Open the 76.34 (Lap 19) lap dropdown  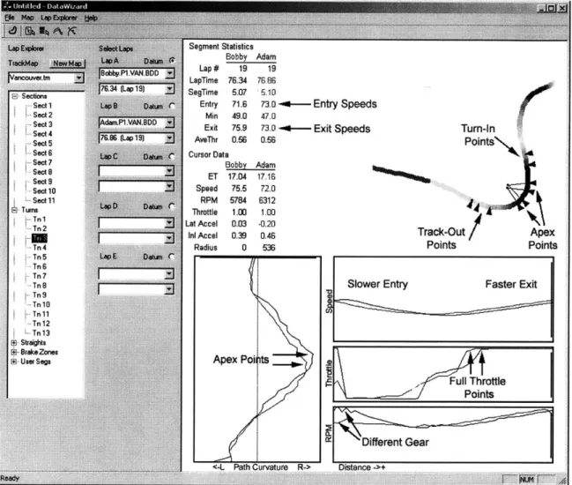pos(169,89)
